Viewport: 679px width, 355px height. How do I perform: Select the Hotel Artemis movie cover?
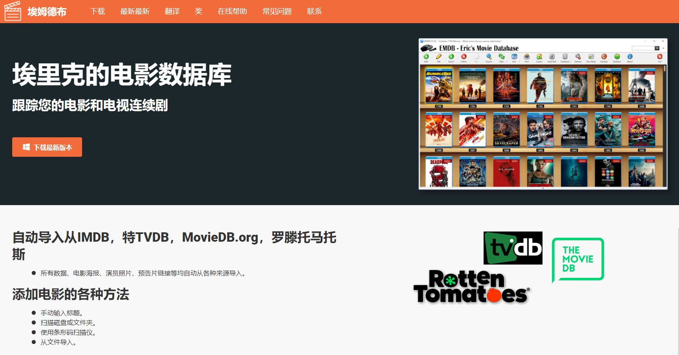[608, 86]
